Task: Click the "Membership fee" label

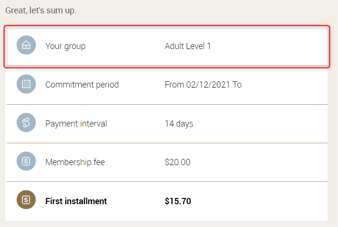Action: 75,162
